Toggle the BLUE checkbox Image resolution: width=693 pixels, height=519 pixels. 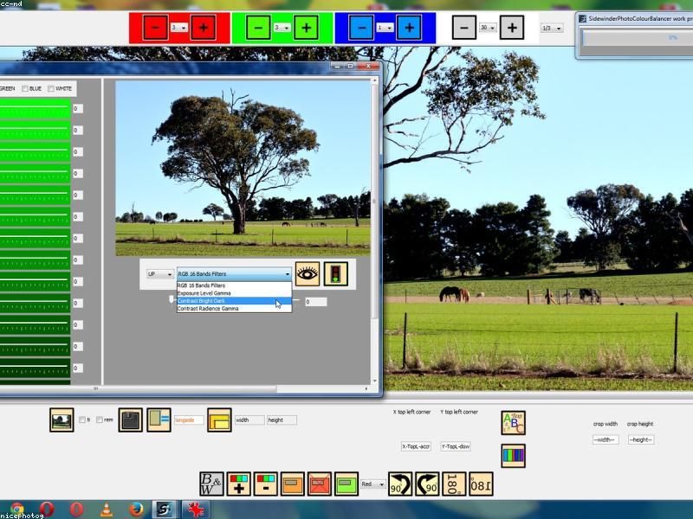[x=25, y=88]
